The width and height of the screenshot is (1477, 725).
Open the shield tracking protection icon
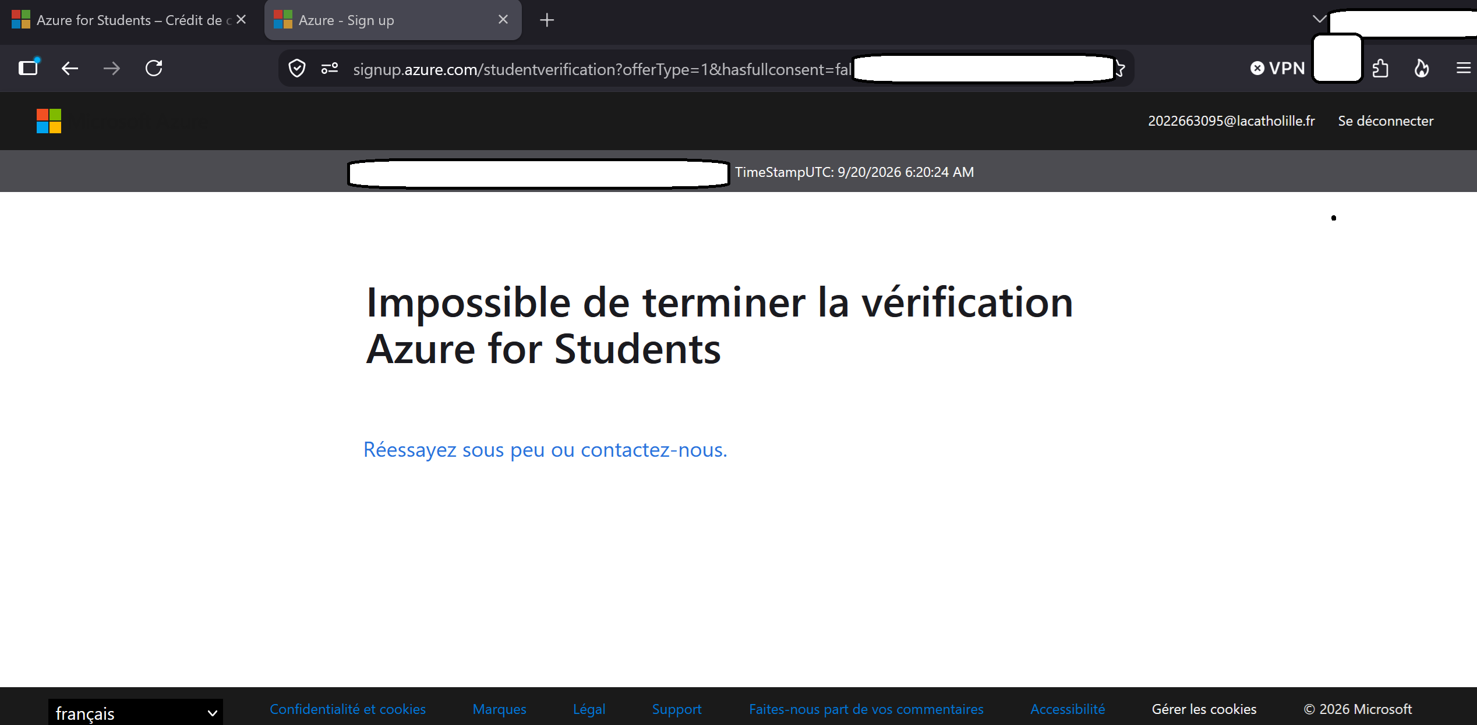297,69
